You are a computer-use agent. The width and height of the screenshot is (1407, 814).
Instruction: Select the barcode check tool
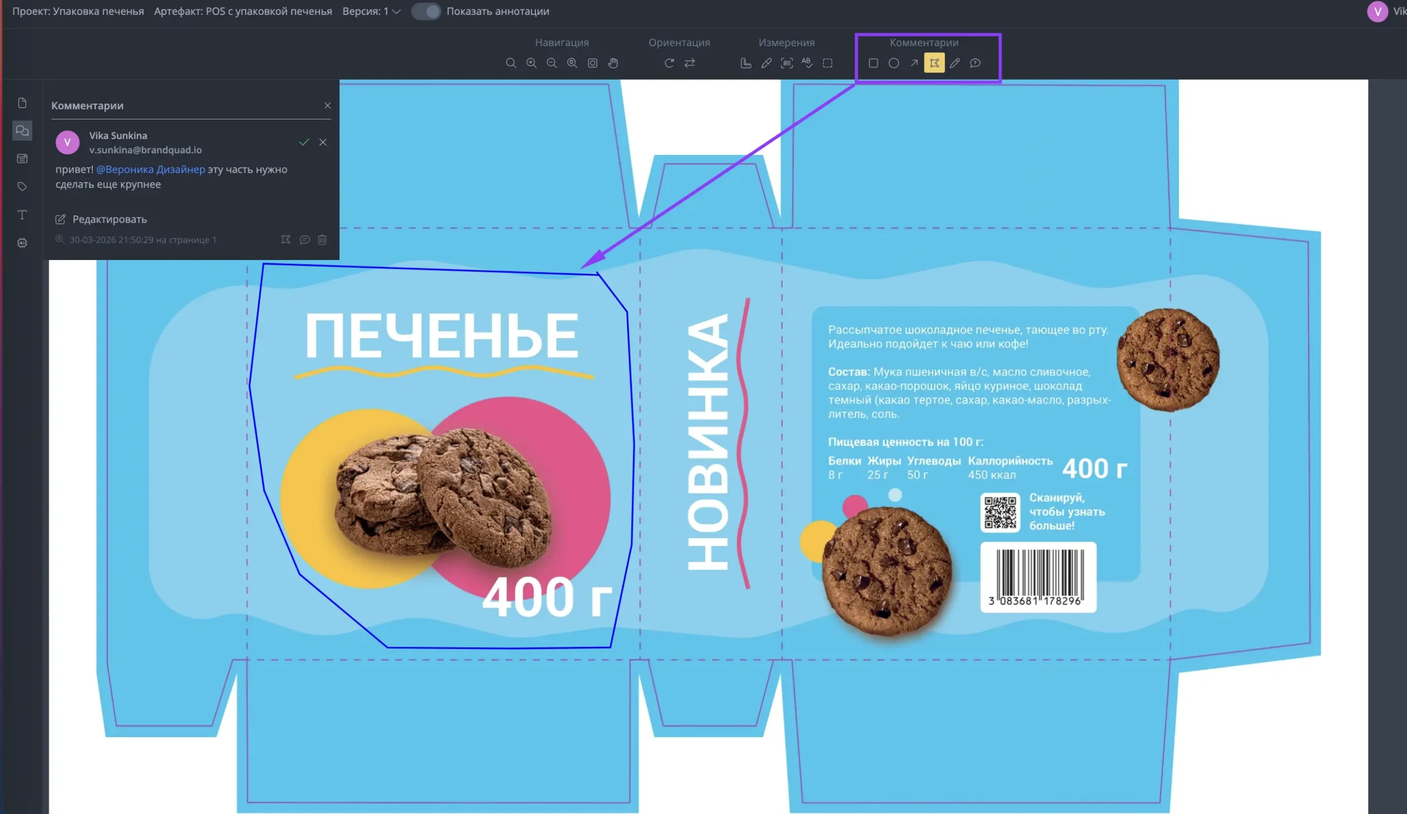point(786,63)
